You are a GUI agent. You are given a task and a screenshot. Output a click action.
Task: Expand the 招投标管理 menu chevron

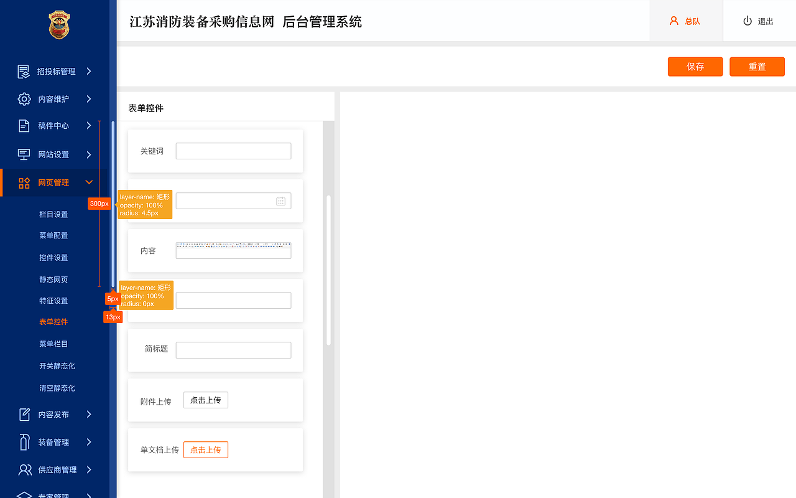(x=89, y=72)
